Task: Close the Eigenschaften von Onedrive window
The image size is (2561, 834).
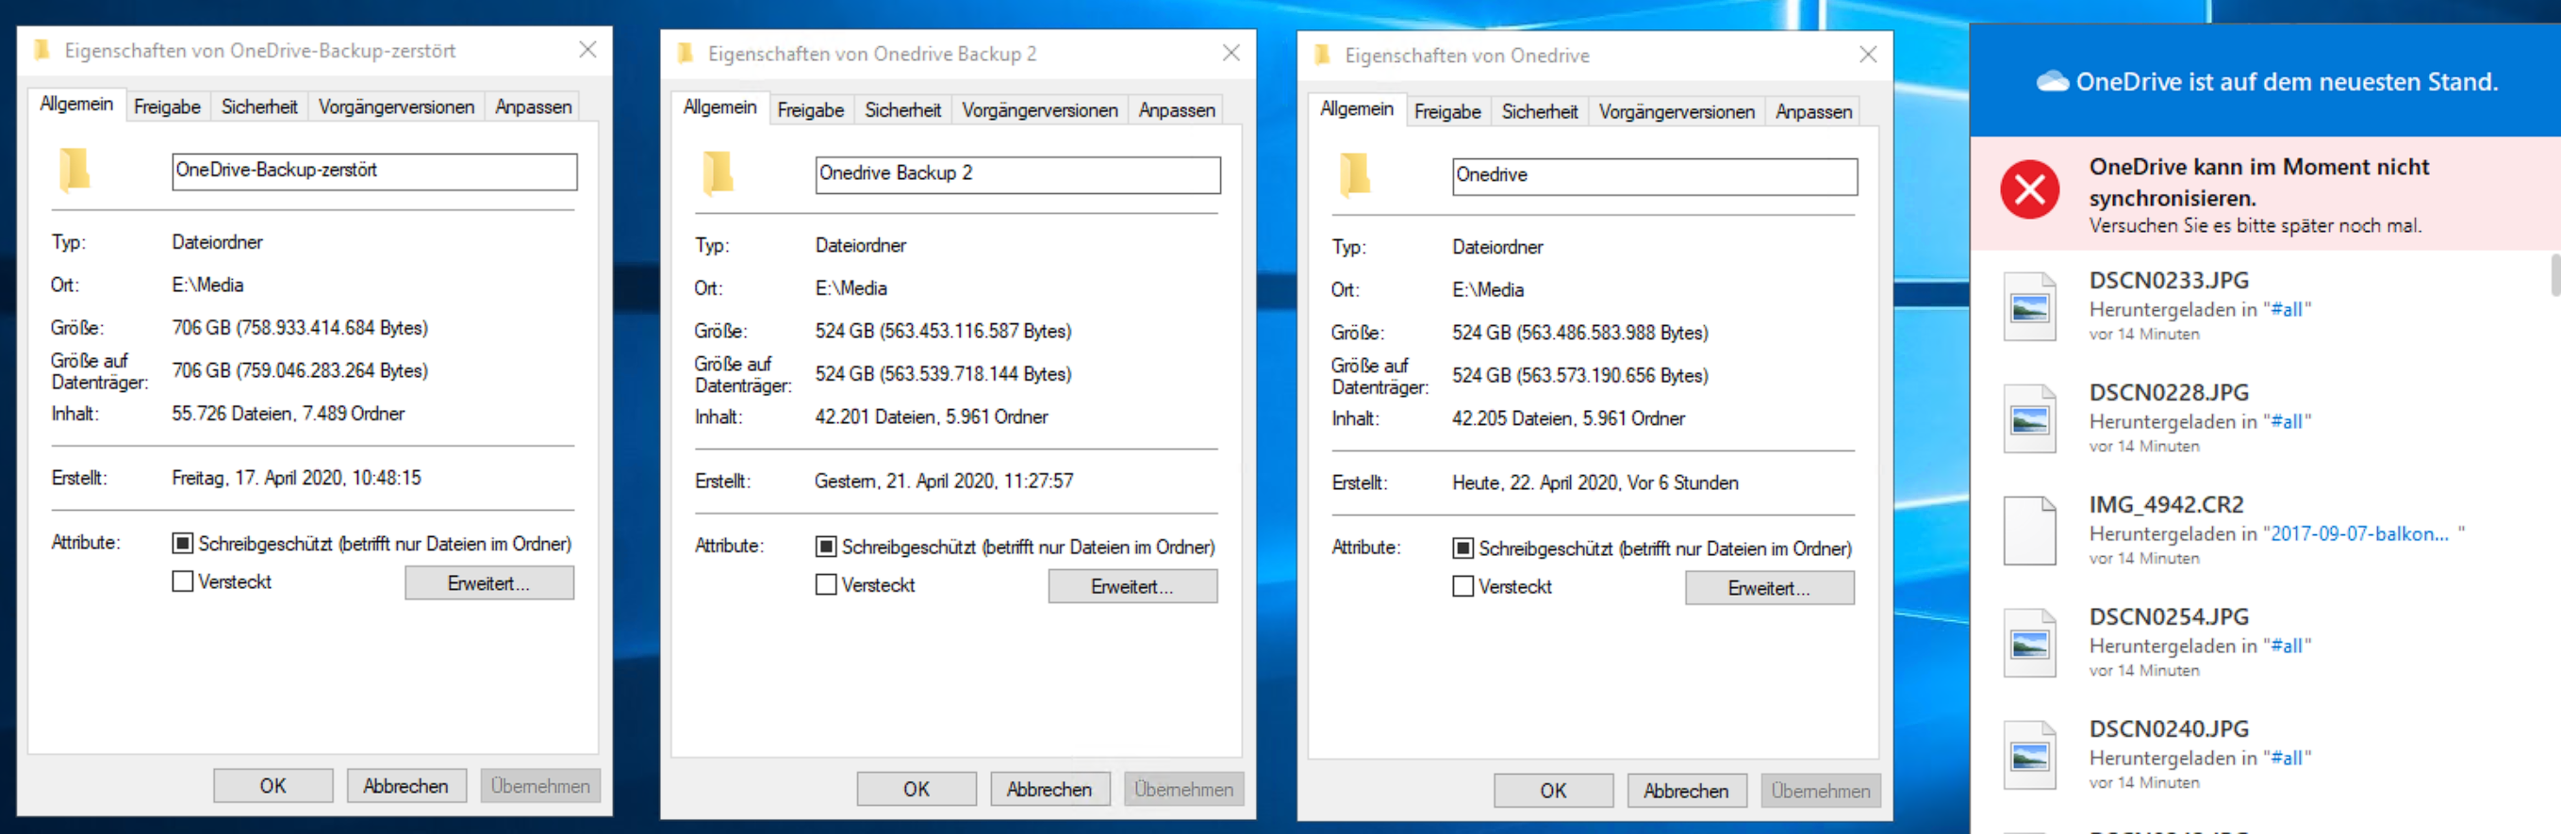Action: [x=1868, y=55]
